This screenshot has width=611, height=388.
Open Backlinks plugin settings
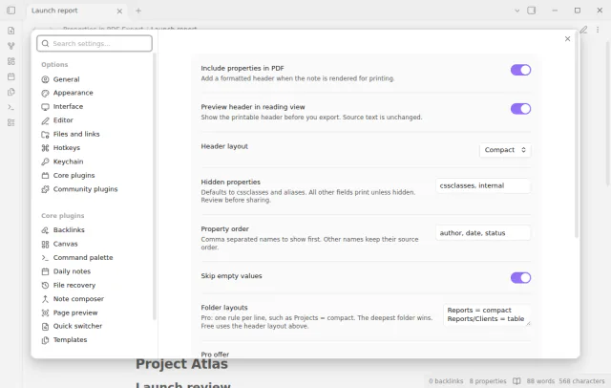click(63, 230)
